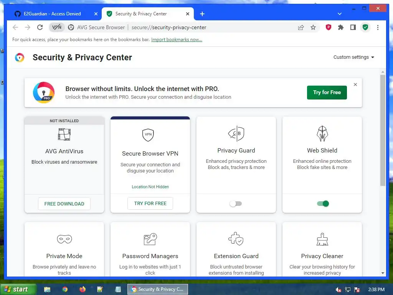The width and height of the screenshot is (393, 295).
Task: Open the tab search chevron
Action: [340, 14]
